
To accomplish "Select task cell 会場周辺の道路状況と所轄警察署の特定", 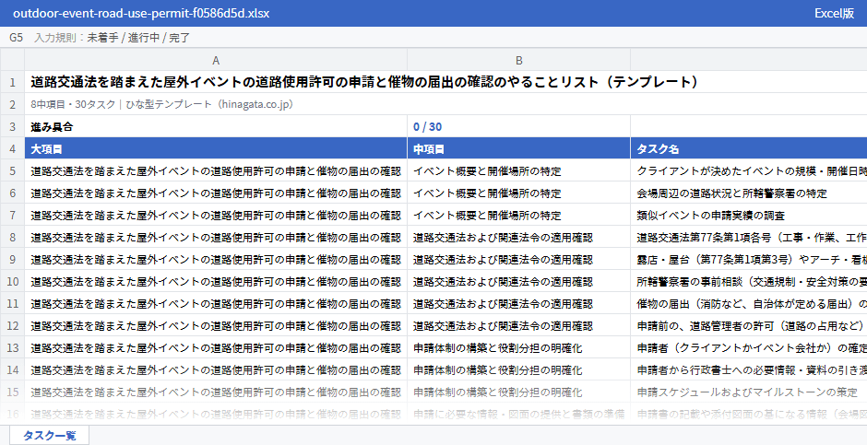I will (749, 193).
